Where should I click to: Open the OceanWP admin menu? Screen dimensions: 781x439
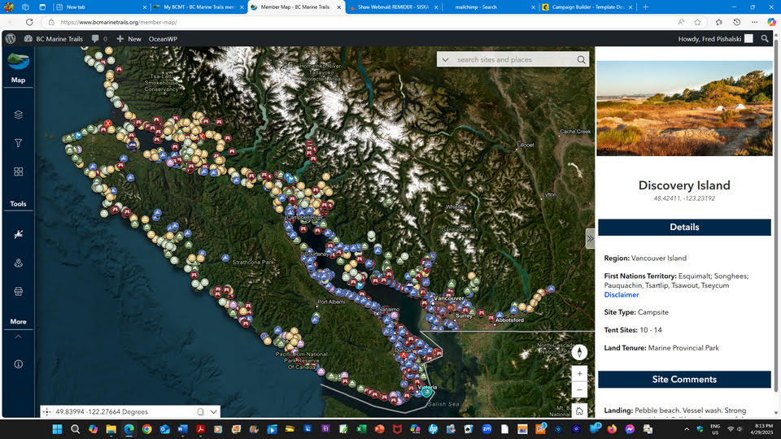click(x=163, y=39)
